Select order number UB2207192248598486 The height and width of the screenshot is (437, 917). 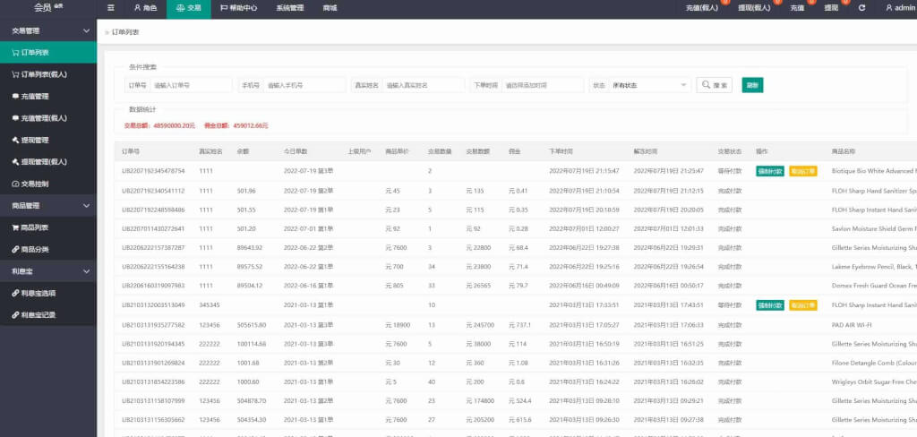(x=153, y=210)
